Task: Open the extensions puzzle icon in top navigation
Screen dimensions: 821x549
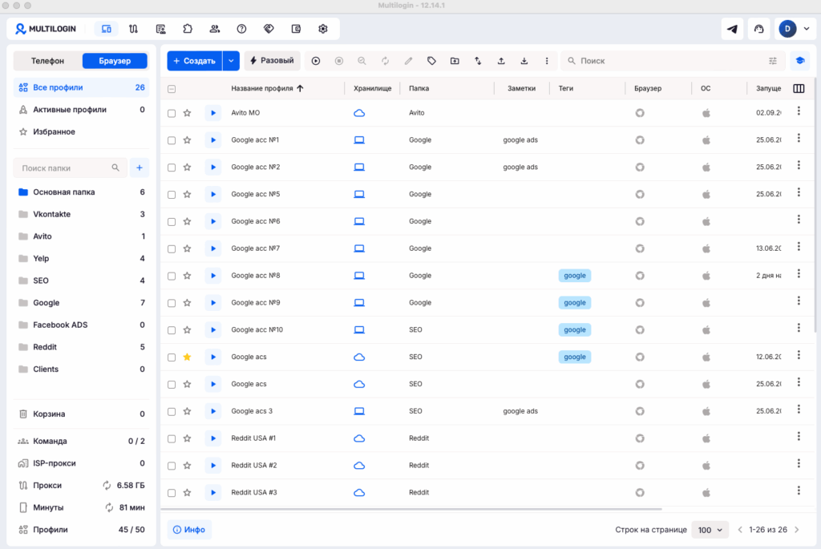Action: 188,29
